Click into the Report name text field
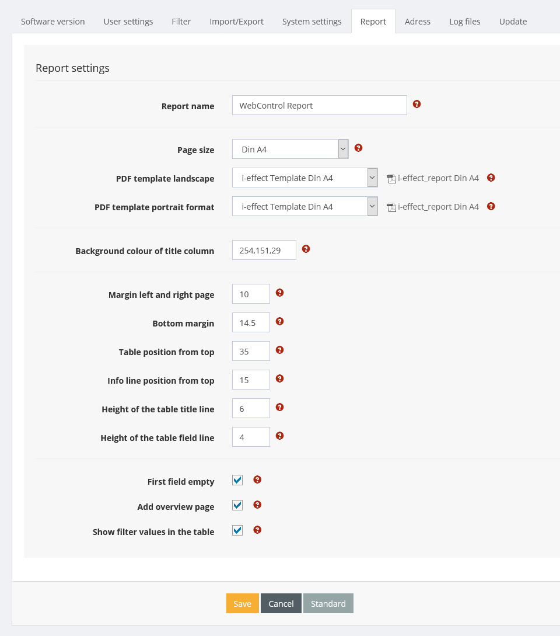Viewport: 560px width, 636px height. pos(319,106)
